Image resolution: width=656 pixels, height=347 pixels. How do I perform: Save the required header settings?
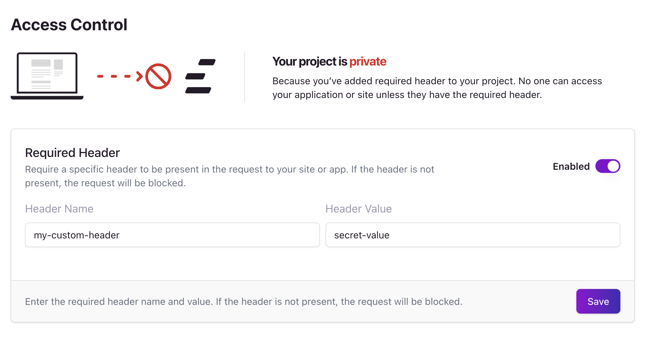pyautogui.click(x=598, y=301)
